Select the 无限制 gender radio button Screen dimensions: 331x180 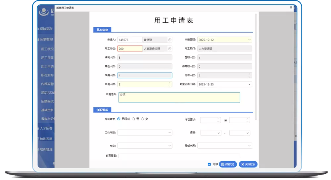pos(119,119)
